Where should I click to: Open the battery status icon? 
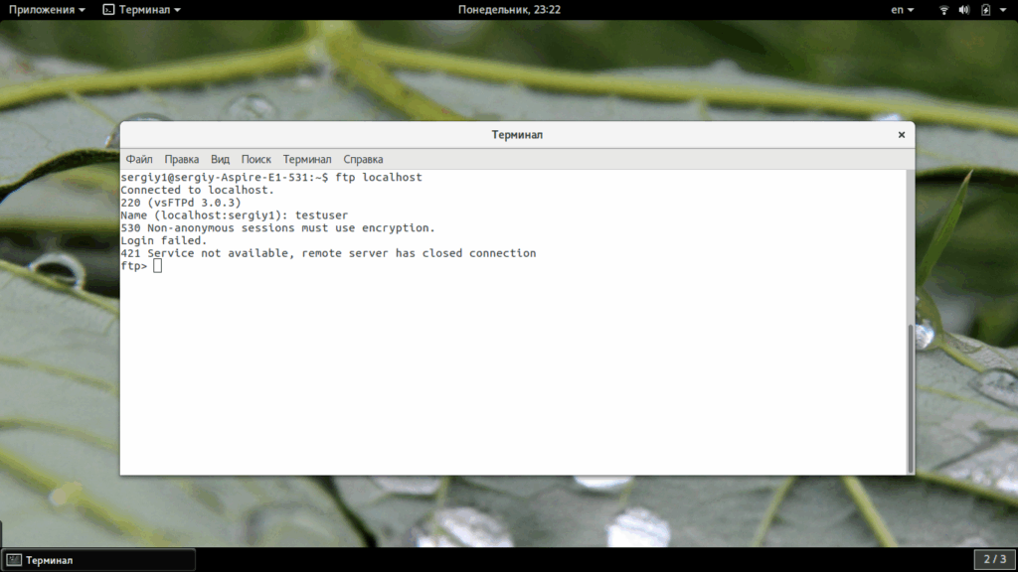(985, 10)
